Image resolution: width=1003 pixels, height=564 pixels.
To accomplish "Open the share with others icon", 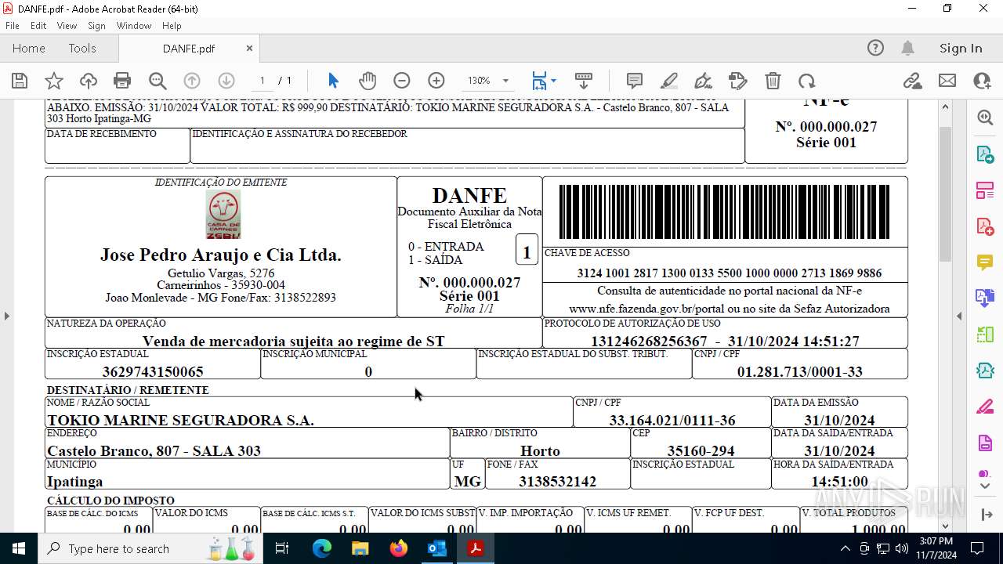I will point(982,81).
